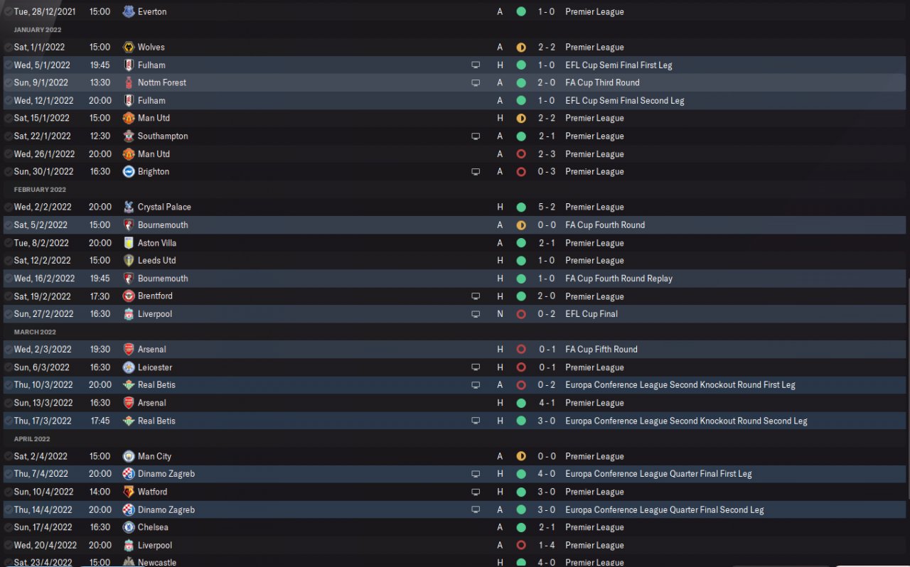Click the MARCH 2022 month header
The width and height of the screenshot is (910, 567).
click(35, 332)
